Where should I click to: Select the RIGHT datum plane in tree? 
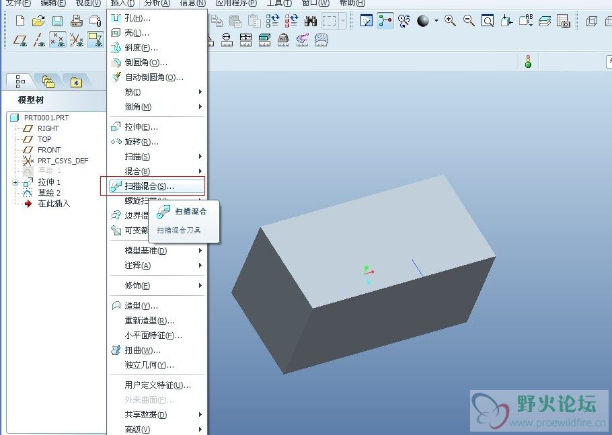(x=48, y=128)
